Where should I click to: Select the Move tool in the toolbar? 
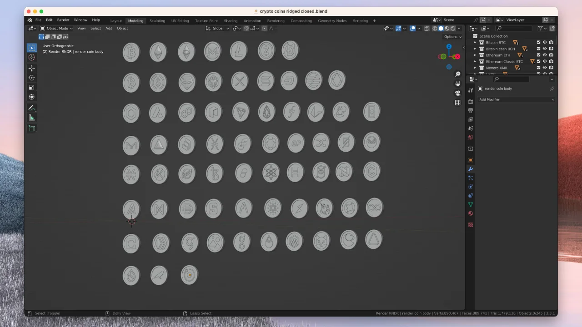[32, 68]
